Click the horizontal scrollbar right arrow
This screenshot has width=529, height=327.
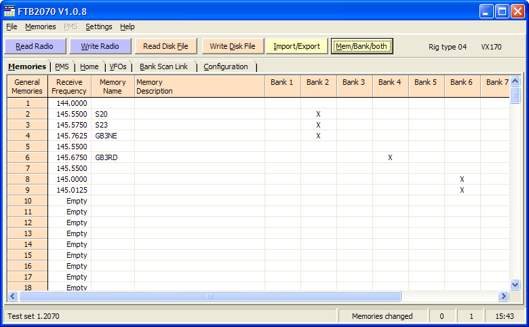coord(503,296)
